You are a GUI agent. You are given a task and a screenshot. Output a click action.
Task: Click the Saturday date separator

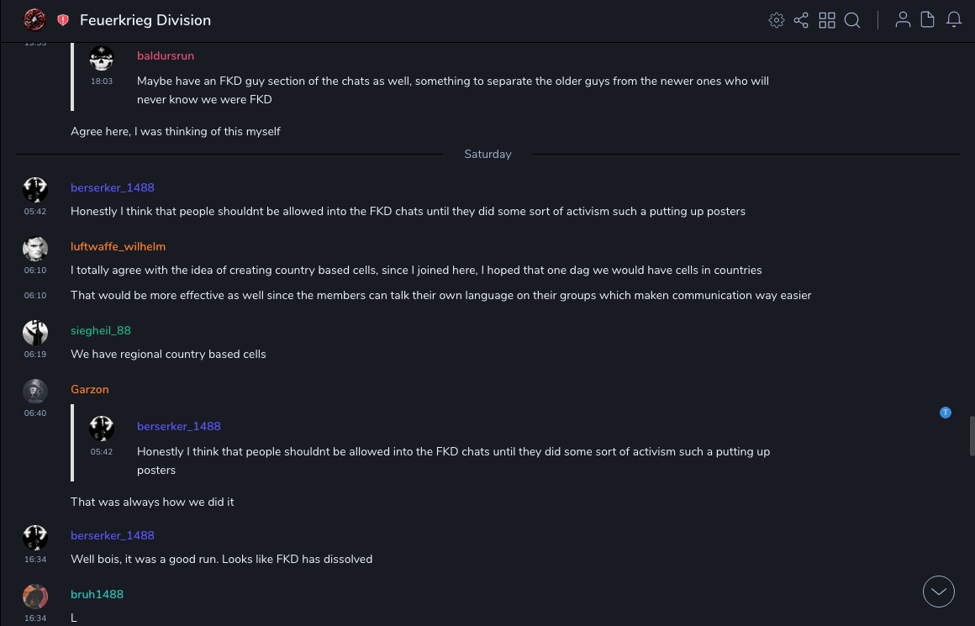(x=487, y=155)
